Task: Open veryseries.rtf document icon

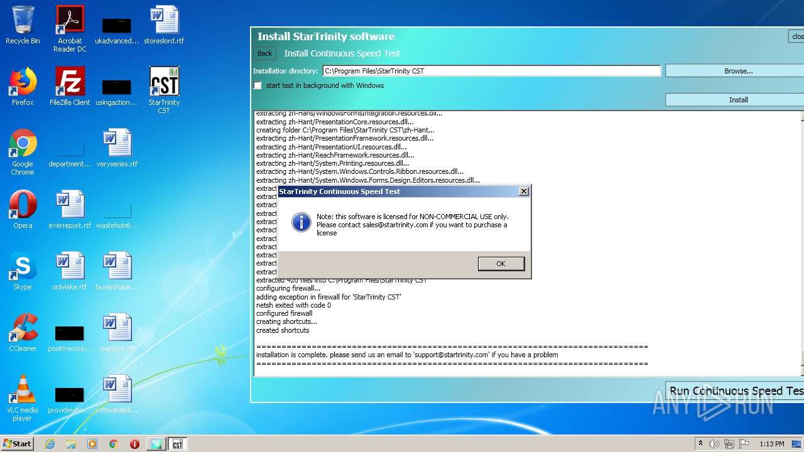Action: coord(117,148)
